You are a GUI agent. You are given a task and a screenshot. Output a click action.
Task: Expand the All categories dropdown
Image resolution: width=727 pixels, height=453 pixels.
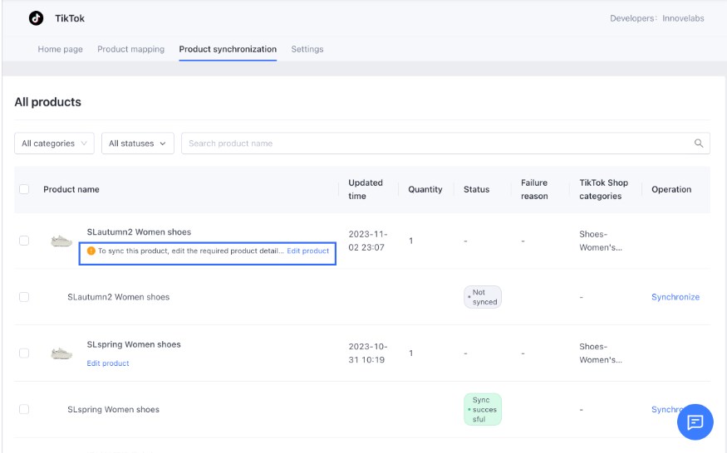coord(54,144)
